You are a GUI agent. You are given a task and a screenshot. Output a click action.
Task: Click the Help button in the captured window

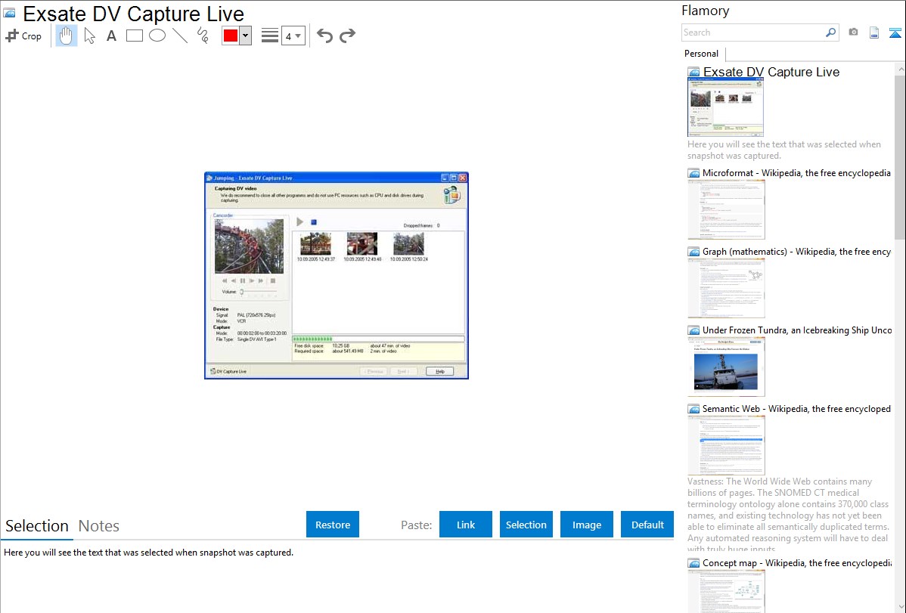click(x=439, y=371)
